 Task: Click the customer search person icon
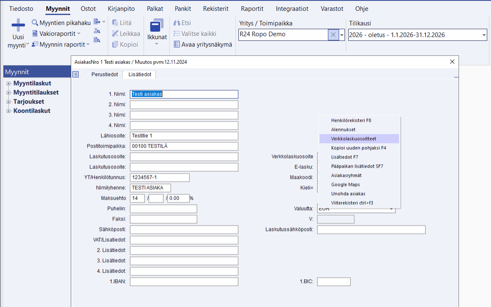pos(97,31)
